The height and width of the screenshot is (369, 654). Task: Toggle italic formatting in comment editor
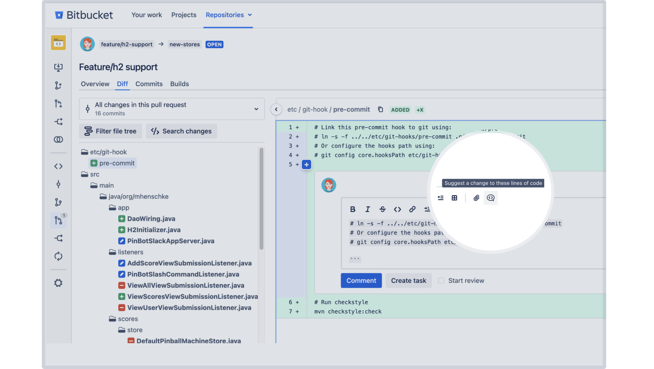[x=368, y=209]
